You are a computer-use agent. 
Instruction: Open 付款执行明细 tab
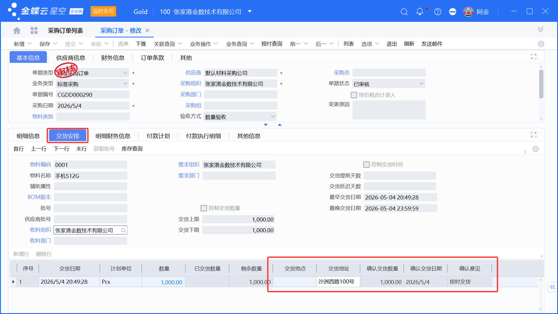pyautogui.click(x=203, y=136)
